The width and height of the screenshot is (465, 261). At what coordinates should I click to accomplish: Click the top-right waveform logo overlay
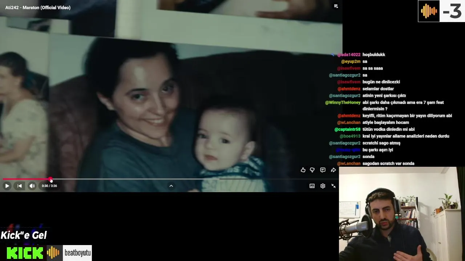[x=429, y=11]
